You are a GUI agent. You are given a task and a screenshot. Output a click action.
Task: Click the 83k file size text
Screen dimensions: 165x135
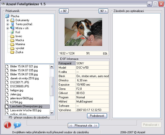[105, 54]
